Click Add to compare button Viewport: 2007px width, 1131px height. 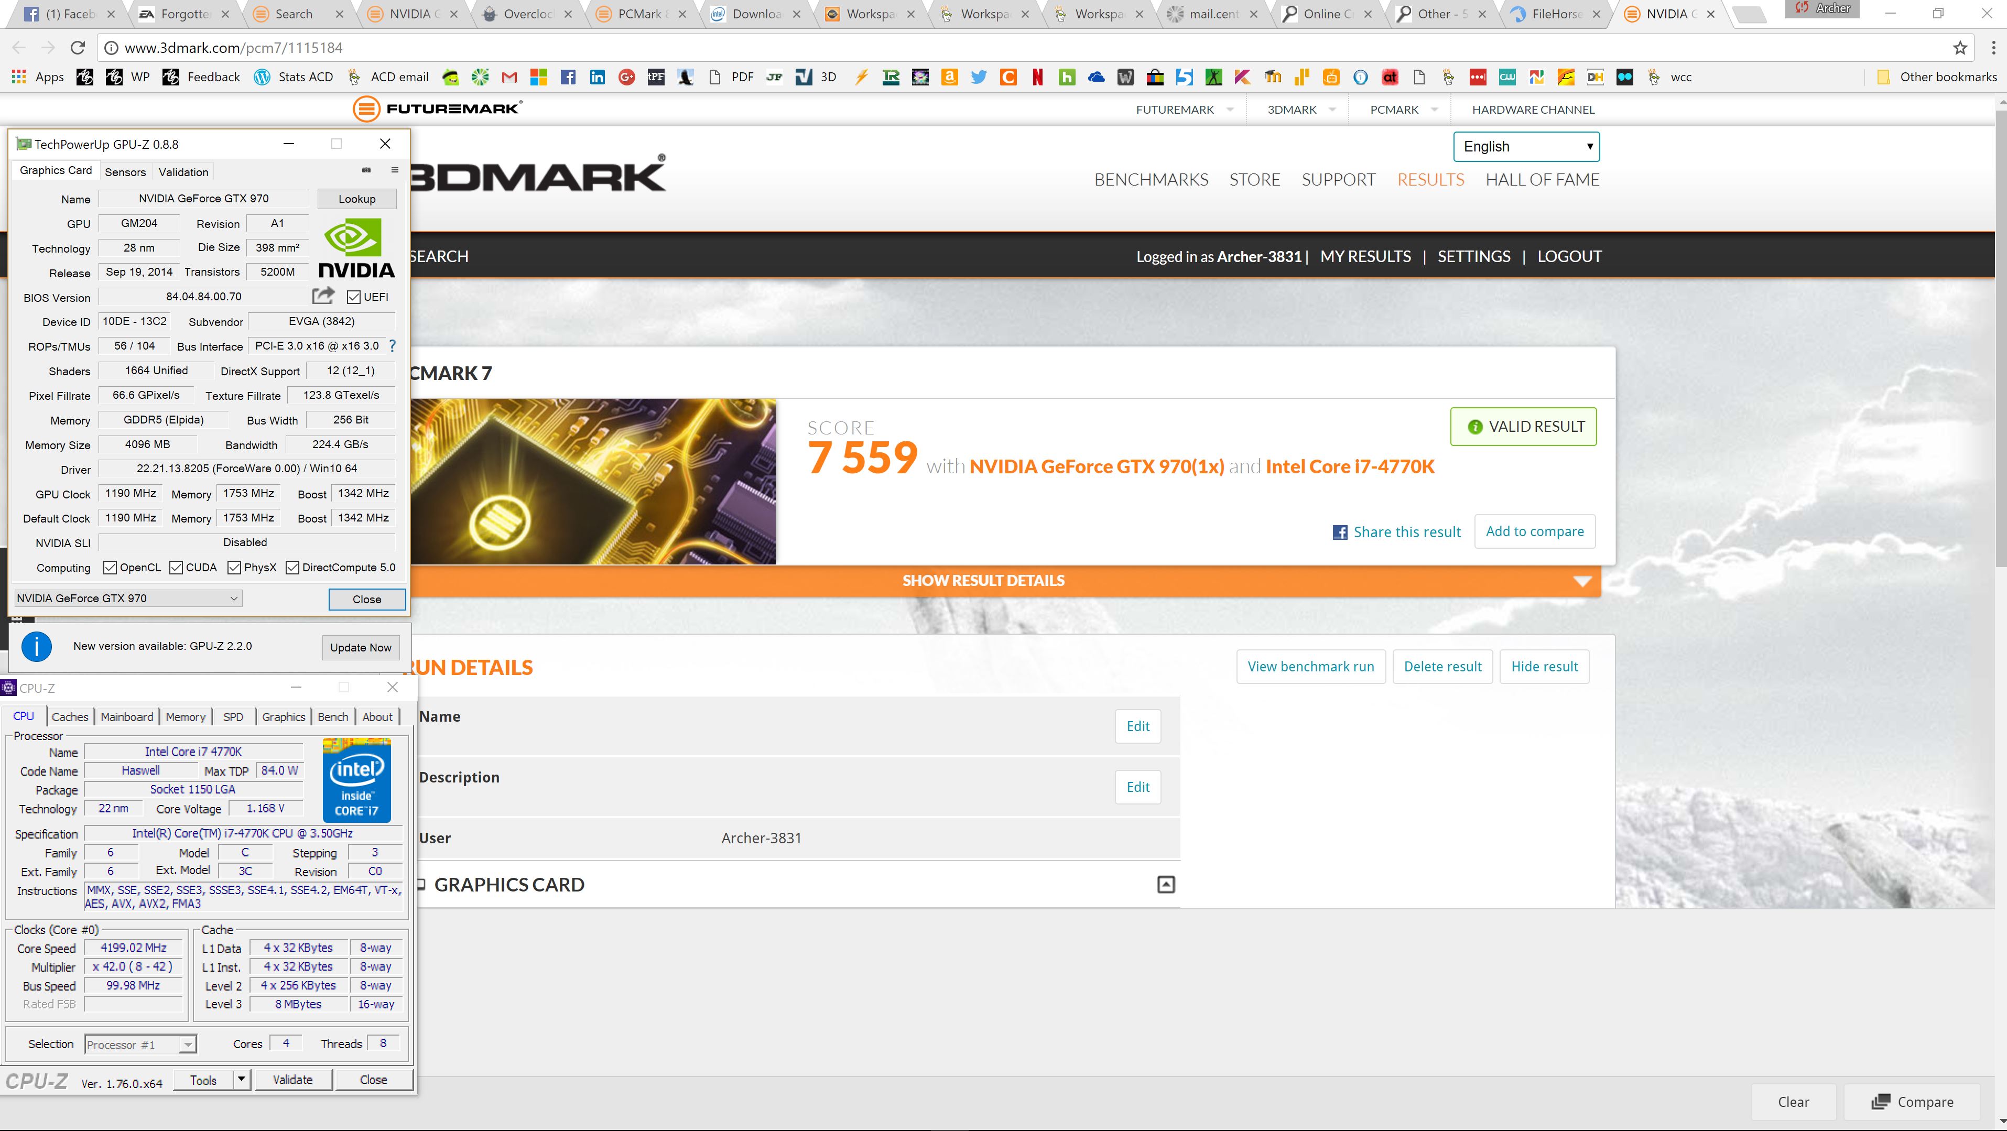[x=1535, y=531]
